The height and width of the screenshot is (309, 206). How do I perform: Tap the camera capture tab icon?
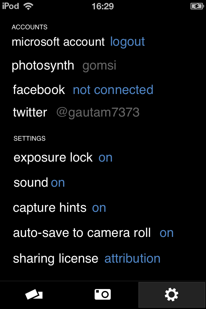point(103,294)
